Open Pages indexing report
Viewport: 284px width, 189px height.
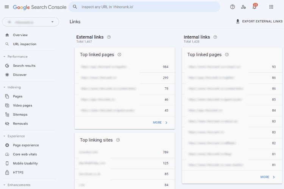pyautogui.click(x=17, y=96)
